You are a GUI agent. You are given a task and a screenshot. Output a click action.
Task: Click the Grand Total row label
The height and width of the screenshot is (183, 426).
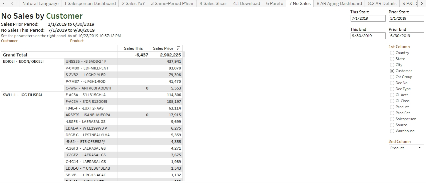click(x=15, y=55)
